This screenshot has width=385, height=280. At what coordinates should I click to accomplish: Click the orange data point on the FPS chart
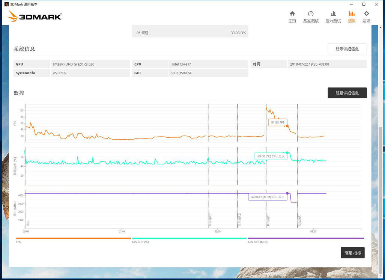pyautogui.click(x=287, y=126)
